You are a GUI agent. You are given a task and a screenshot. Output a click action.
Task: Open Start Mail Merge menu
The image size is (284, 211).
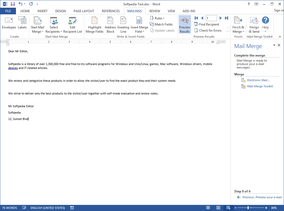pos(37,25)
